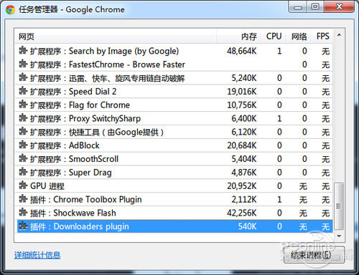Viewport: 359px width, 275px height.
Task: Click puzzle icon of 快捷工具 extension row
Action: [x=23, y=131]
